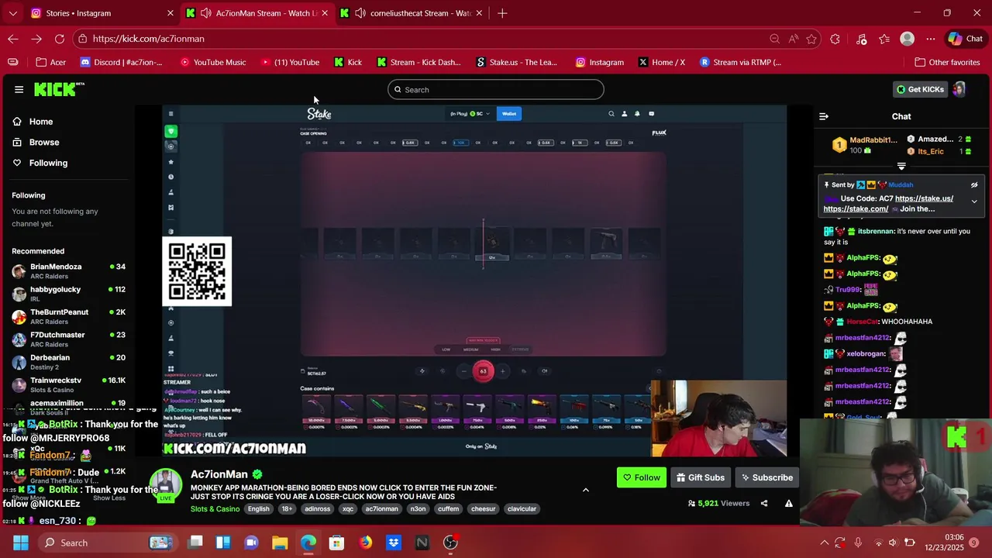Collapse stream info chevron

pyautogui.click(x=585, y=490)
